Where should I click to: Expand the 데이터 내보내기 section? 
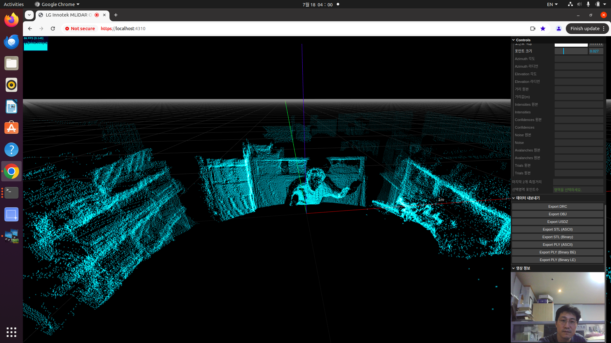[526, 198]
